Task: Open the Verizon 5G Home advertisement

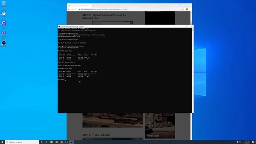Action: [x=160, y=126]
